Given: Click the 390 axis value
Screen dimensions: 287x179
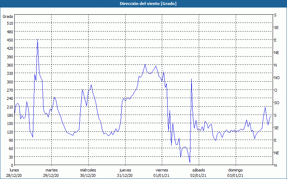Looking at the screenshot, I should 10,57.
